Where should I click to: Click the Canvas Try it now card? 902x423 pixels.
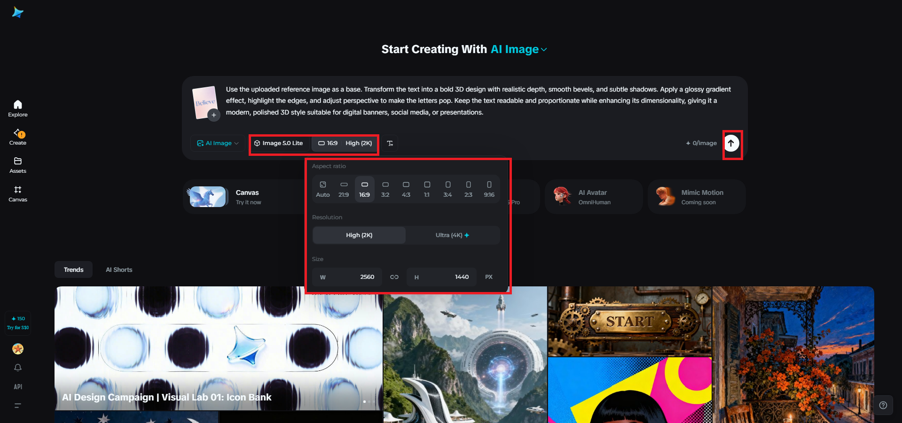tap(243, 197)
